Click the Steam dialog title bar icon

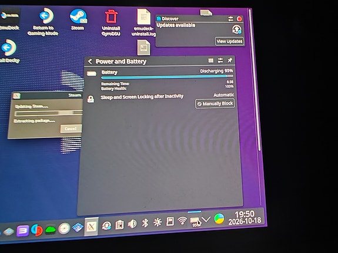pyautogui.click(x=16, y=96)
